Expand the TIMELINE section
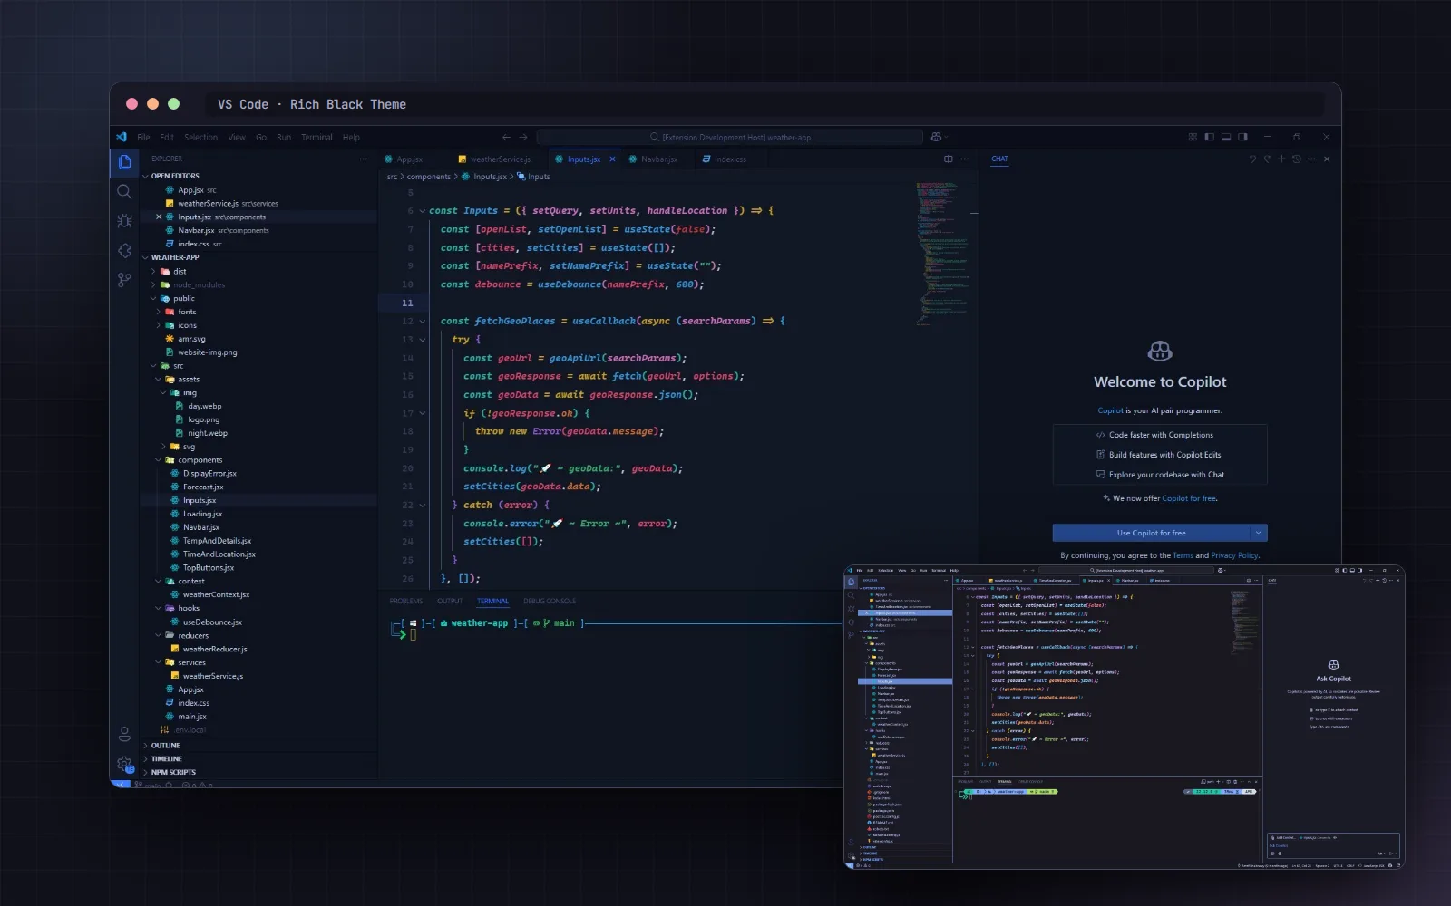Screen dimensions: 1451x906 (145, 759)
